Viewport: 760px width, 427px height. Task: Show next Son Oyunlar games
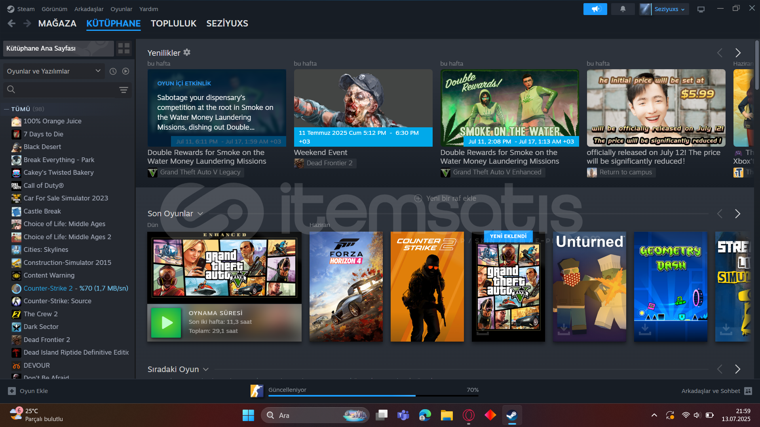pyautogui.click(x=737, y=214)
